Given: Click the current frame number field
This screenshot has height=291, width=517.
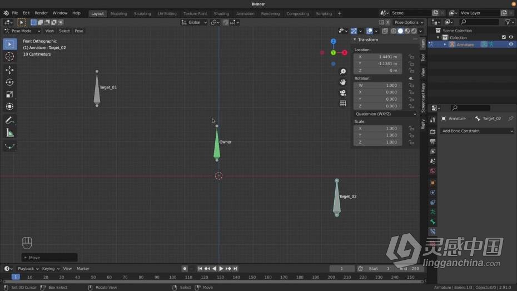Looking at the screenshot, I should point(342,269).
